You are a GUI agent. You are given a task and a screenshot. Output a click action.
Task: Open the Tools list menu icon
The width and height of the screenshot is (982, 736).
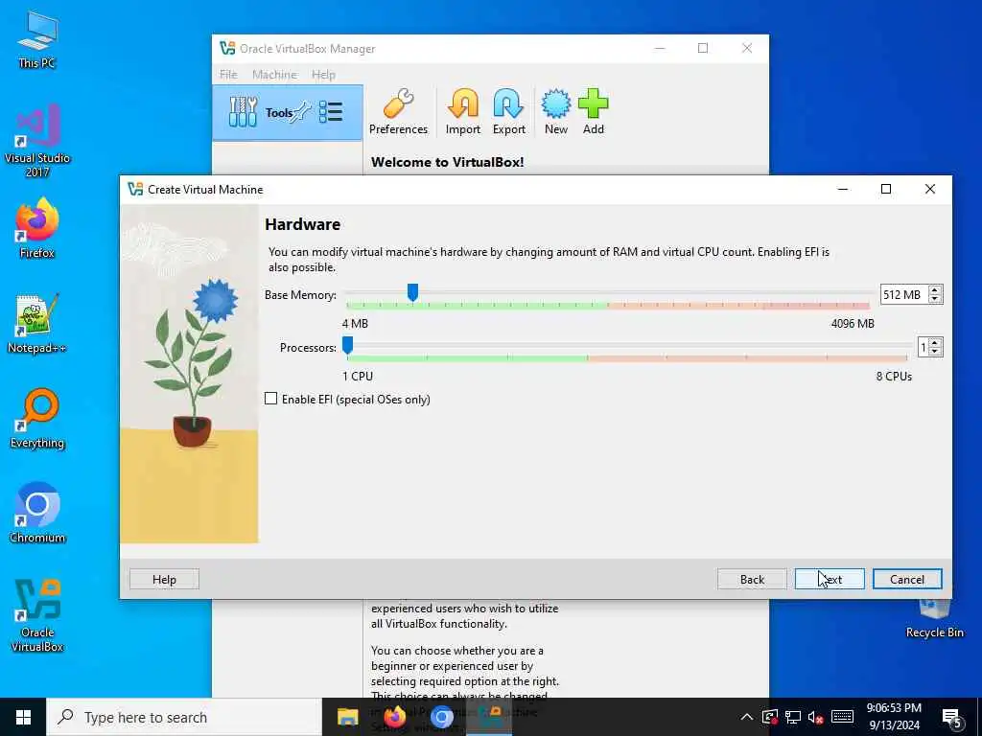[x=331, y=112]
